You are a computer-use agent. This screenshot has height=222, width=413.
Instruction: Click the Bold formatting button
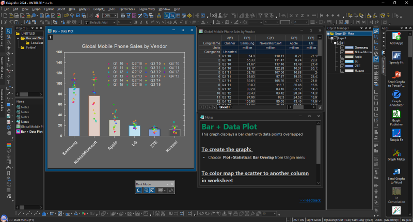(135, 22)
